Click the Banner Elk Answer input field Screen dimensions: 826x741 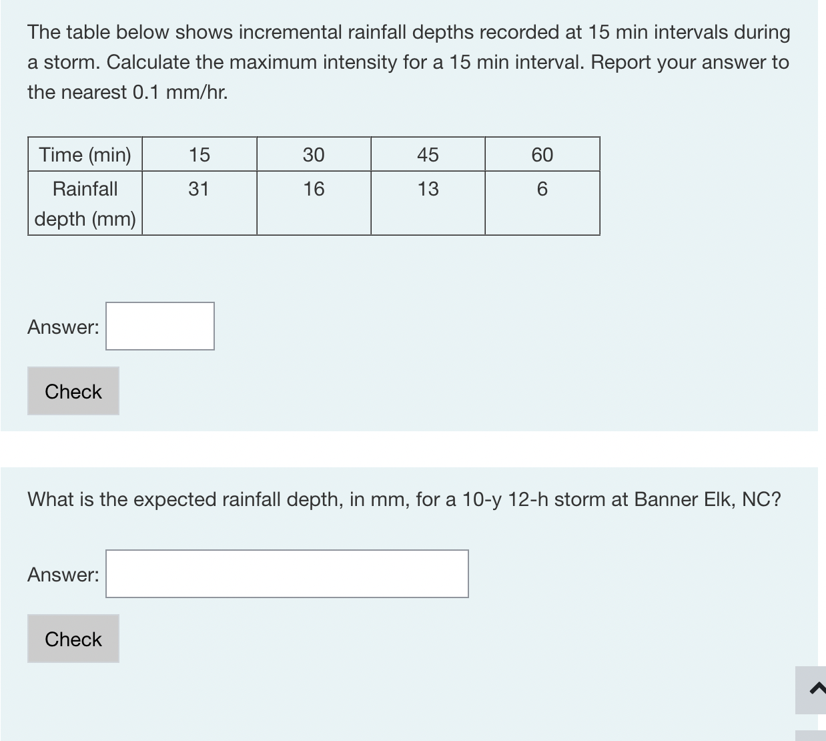(x=287, y=573)
